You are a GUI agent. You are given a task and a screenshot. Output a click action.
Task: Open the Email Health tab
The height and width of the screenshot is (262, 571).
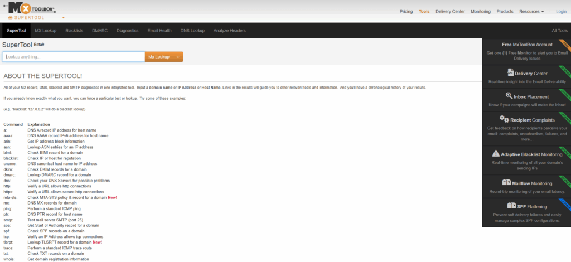pos(159,31)
